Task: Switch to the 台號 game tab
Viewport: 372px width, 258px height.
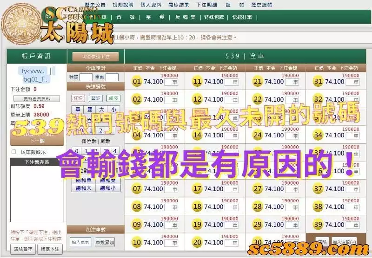Action: [126, 17]
